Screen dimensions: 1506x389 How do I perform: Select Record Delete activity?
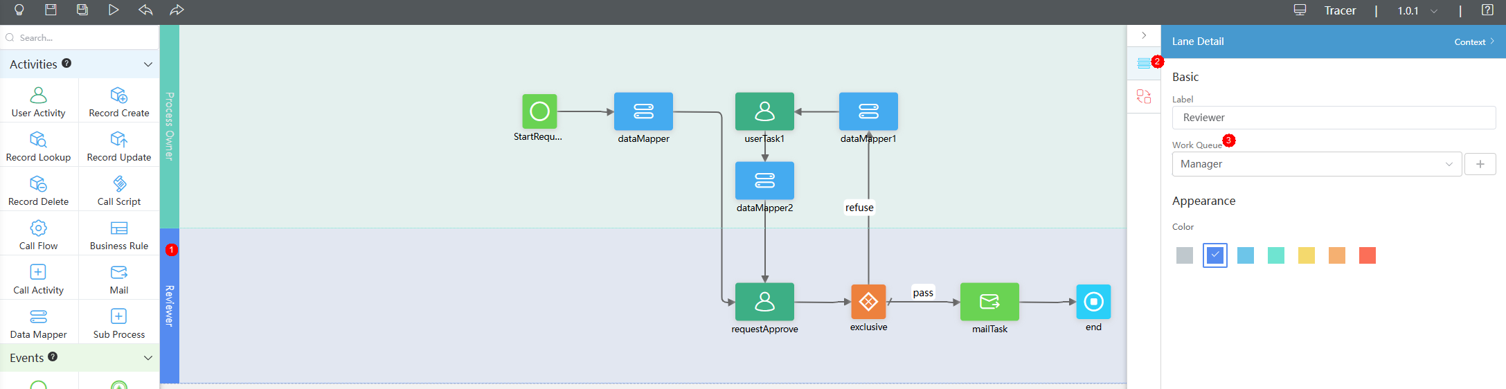(x=39, y=190)
